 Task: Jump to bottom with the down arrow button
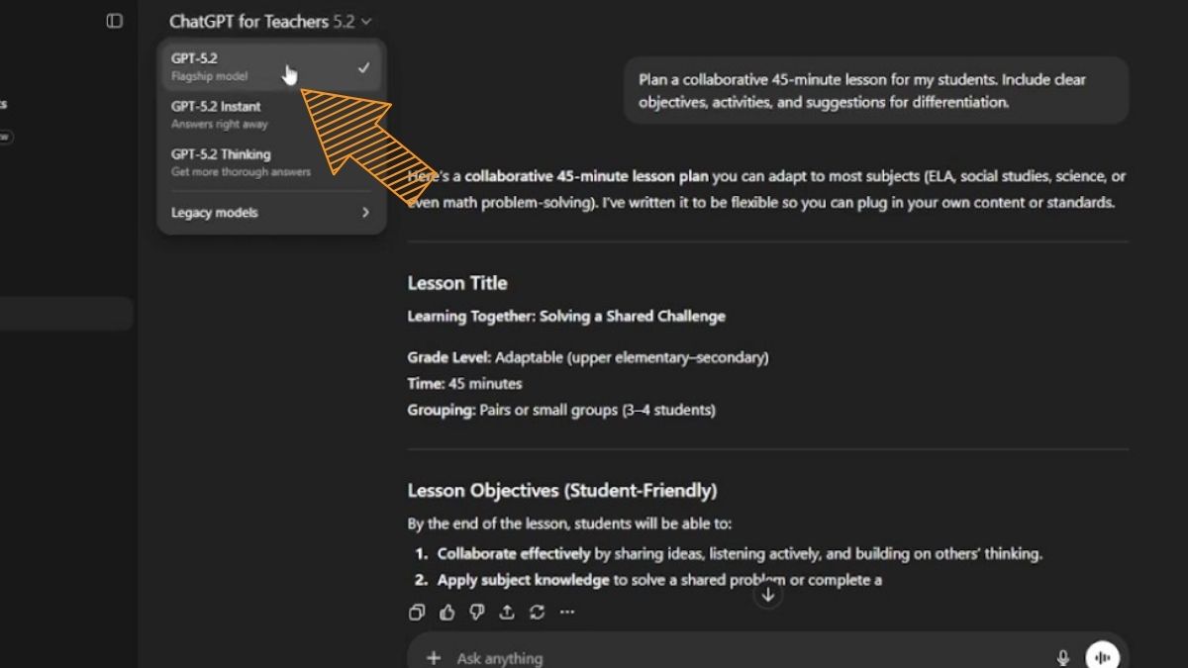pos(767,595)
